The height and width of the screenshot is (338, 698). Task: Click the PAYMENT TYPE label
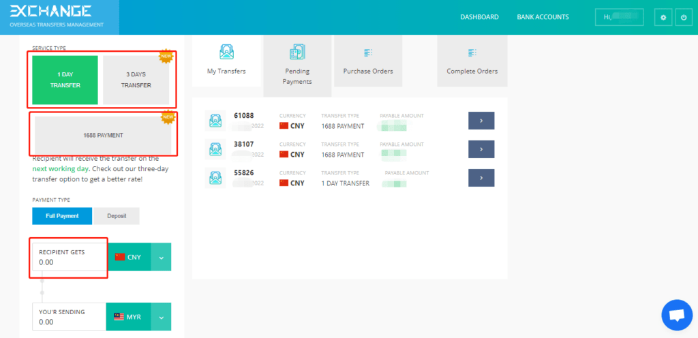51,200
